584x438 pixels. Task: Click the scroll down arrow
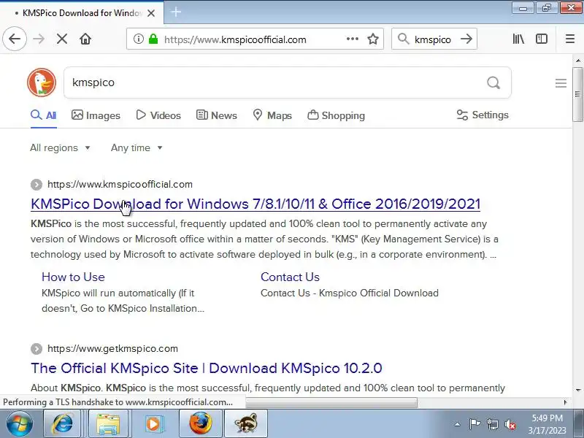click(577, 391)
